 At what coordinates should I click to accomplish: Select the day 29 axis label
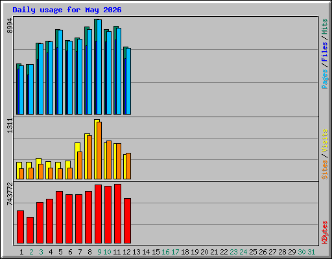point(292,252)
